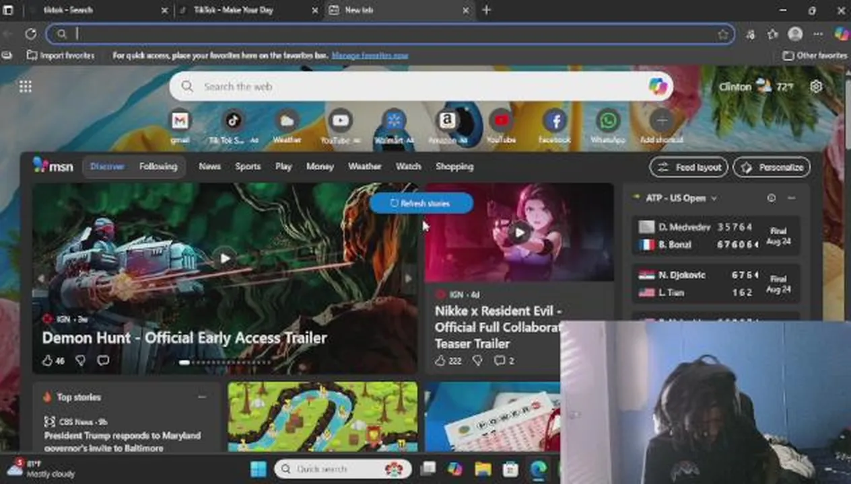Open the msn logo home link
Image resolution: width=851 pixels, height=484 pixels.
[x=53, y=166]
